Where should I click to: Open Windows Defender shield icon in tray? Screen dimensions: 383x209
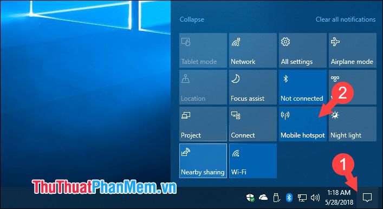pyautogui.click(x=250, y=198)
